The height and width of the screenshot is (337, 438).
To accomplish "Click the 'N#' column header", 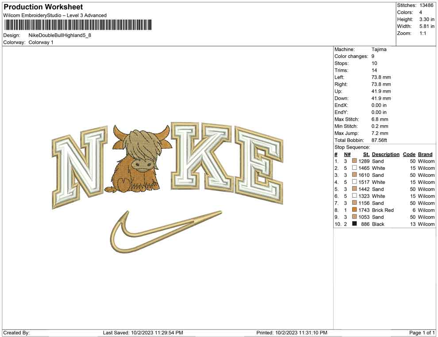I will point(347,154).
